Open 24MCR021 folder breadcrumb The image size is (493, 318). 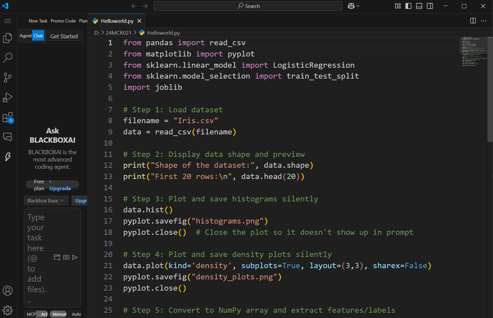click(119, 33)
